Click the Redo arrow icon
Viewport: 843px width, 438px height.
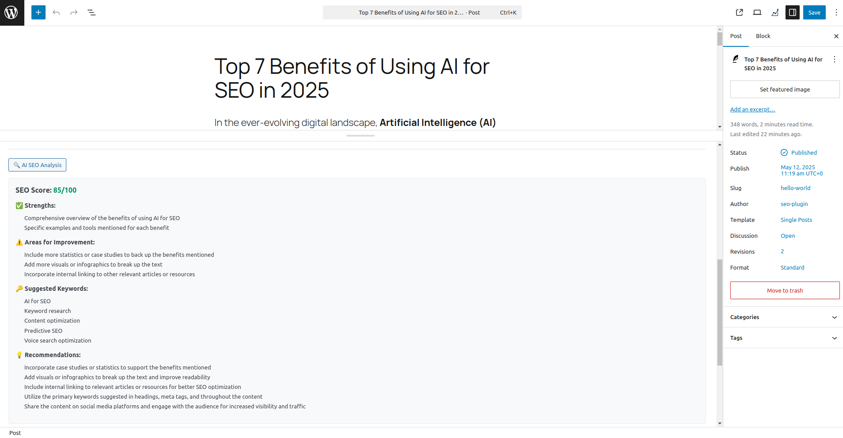point(74,12)
